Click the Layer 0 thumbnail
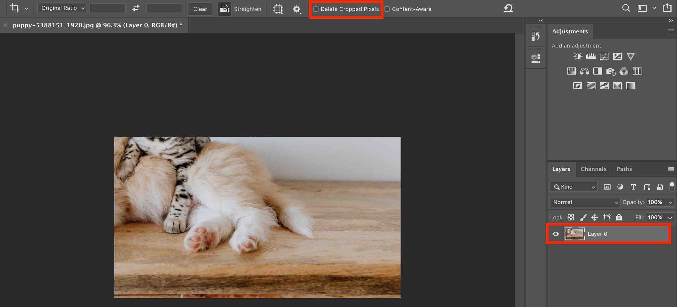 (x=574, y=234)
